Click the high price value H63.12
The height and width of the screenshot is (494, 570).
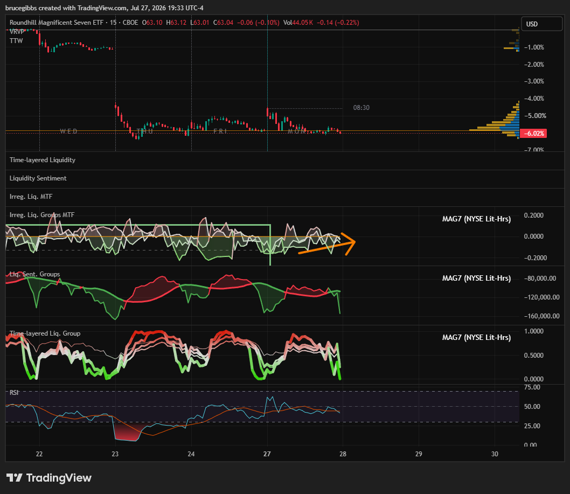pyautogui.click(x=176, y=23)
